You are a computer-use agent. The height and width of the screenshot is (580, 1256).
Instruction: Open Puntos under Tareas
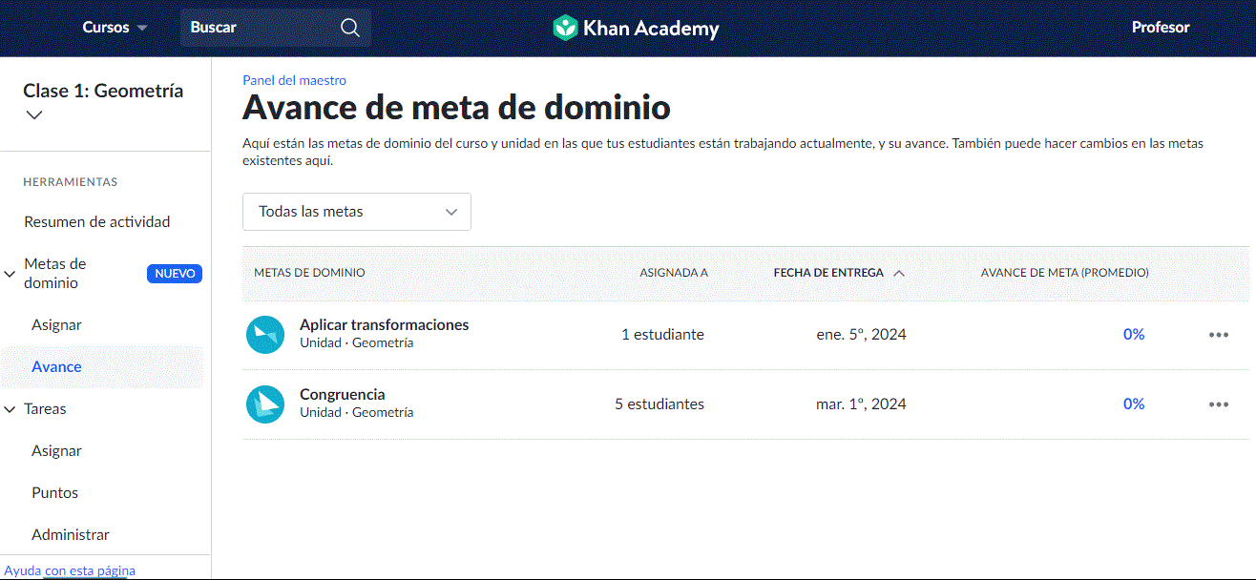pos(54,493)
